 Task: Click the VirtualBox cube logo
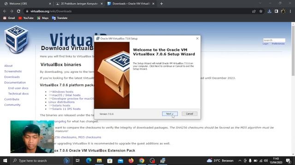click(17, 39)
